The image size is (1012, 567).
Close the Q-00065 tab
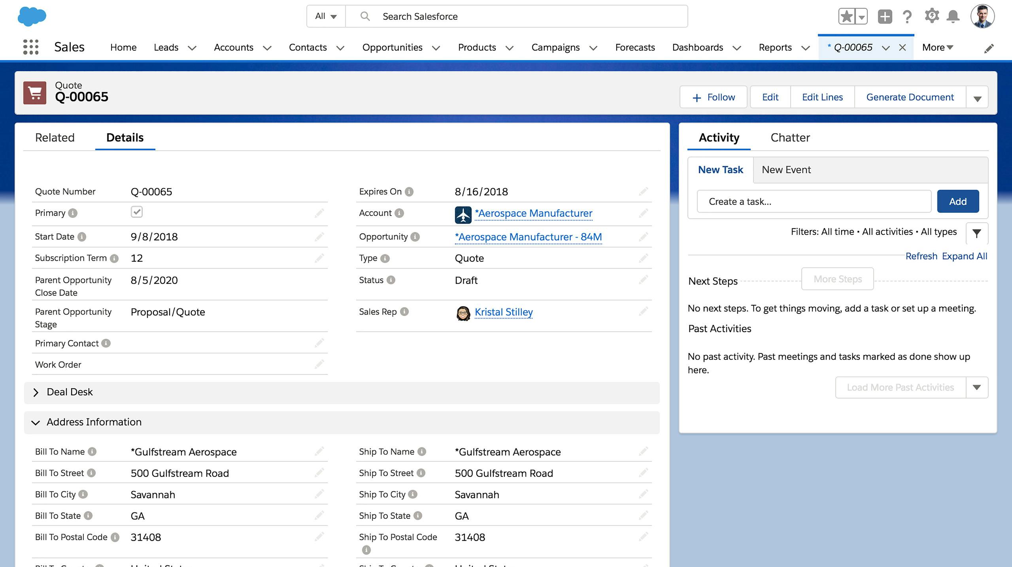coord(902,47)
